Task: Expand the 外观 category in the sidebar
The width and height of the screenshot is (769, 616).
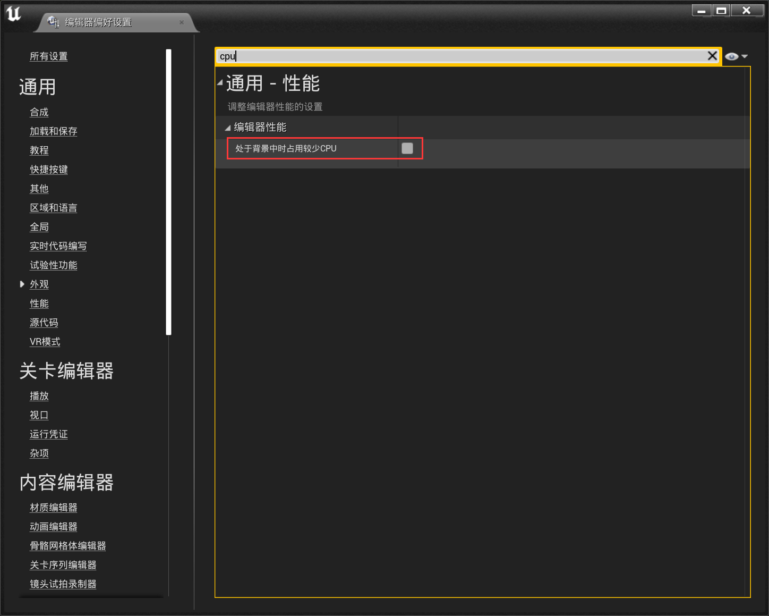Action: (22, 284)
